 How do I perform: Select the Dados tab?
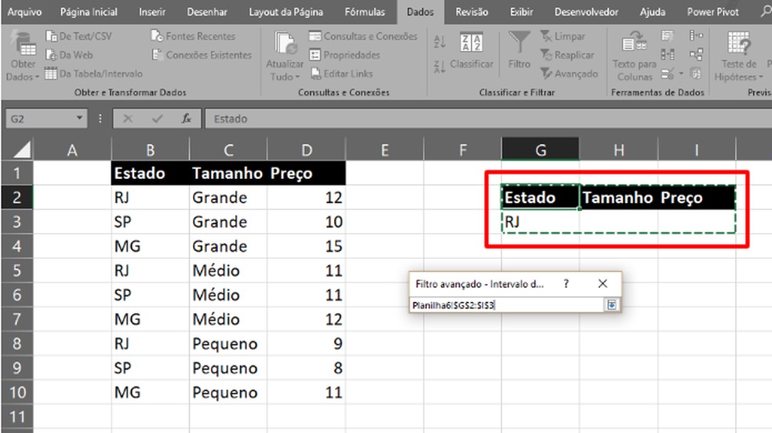[x=420, y=12]
